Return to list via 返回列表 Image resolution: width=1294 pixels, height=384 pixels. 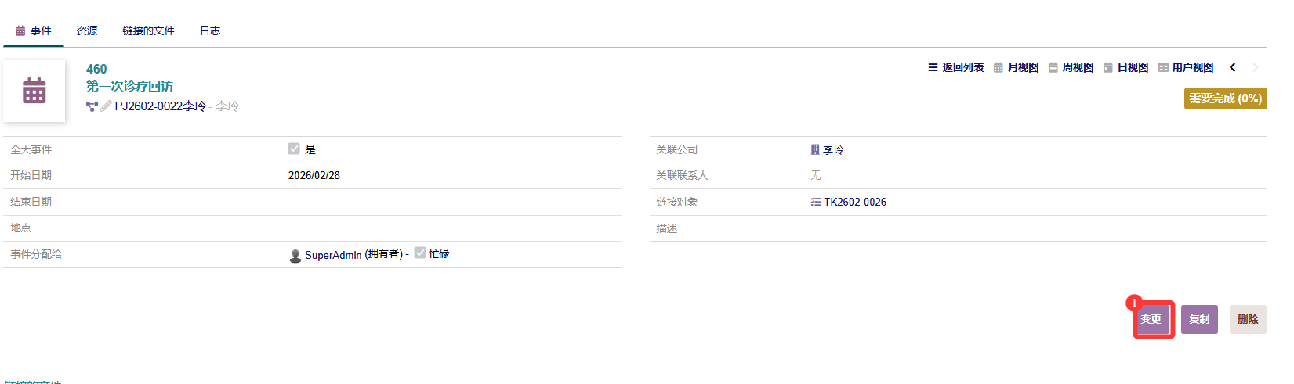click(x=955, y=68)
